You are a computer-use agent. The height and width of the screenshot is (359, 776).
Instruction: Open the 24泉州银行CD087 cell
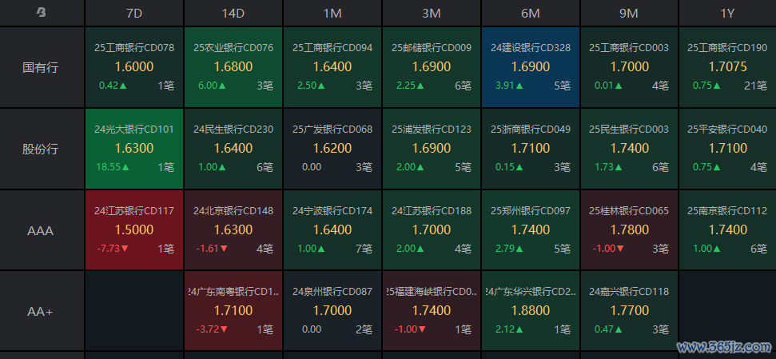point(332,311)
